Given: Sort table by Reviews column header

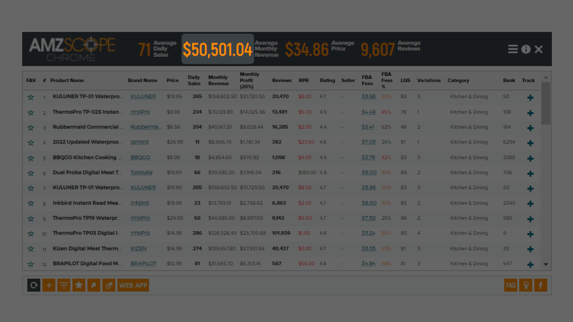Looking at the screenshot, I should pyautogui.click(x=281, y=80).
